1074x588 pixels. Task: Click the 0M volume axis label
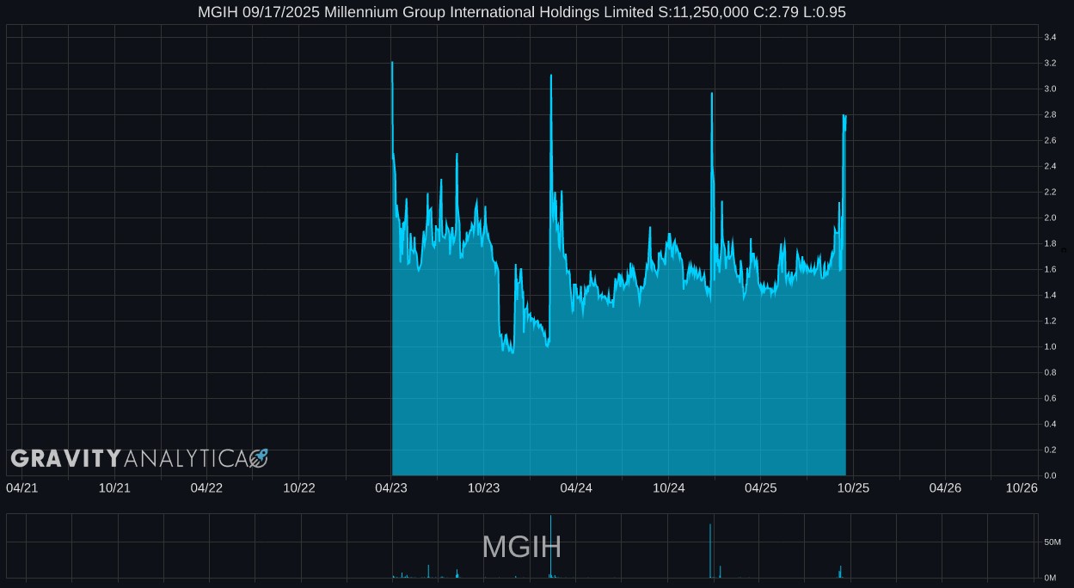[1050, 578]
